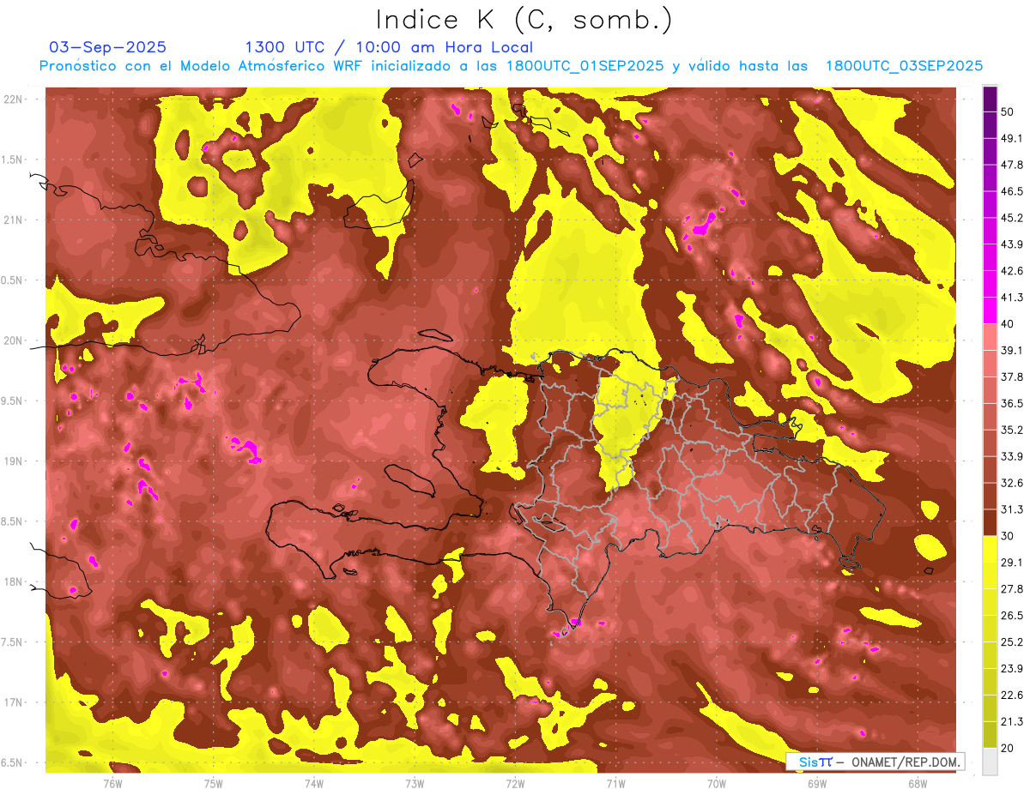Click the latitude label '19N'

pos(15,461)
